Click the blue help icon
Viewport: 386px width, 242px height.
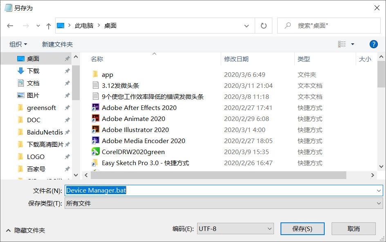pyautogui.click(x=373, y=44)
